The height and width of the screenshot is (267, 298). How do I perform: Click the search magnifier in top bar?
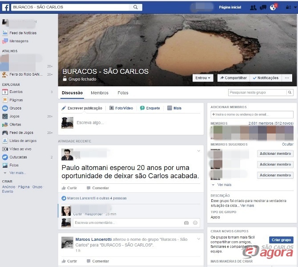(x=136, y=7)
